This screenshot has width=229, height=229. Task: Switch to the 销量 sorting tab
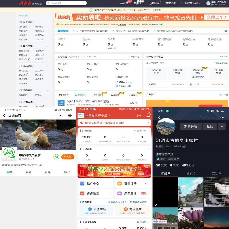pos(28,172)
